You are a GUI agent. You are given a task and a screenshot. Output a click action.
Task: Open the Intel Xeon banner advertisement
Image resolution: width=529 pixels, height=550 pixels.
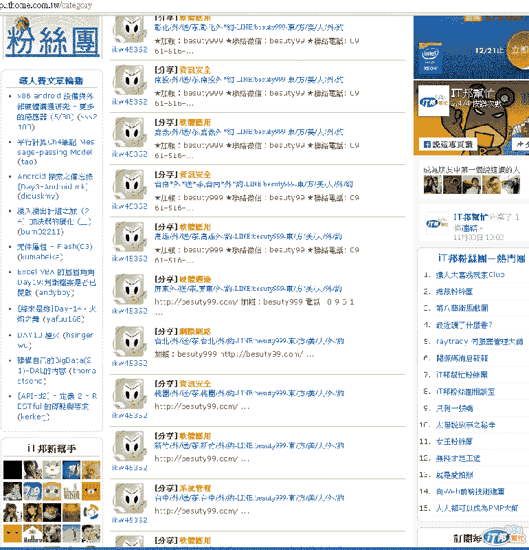tap(471, 47)
